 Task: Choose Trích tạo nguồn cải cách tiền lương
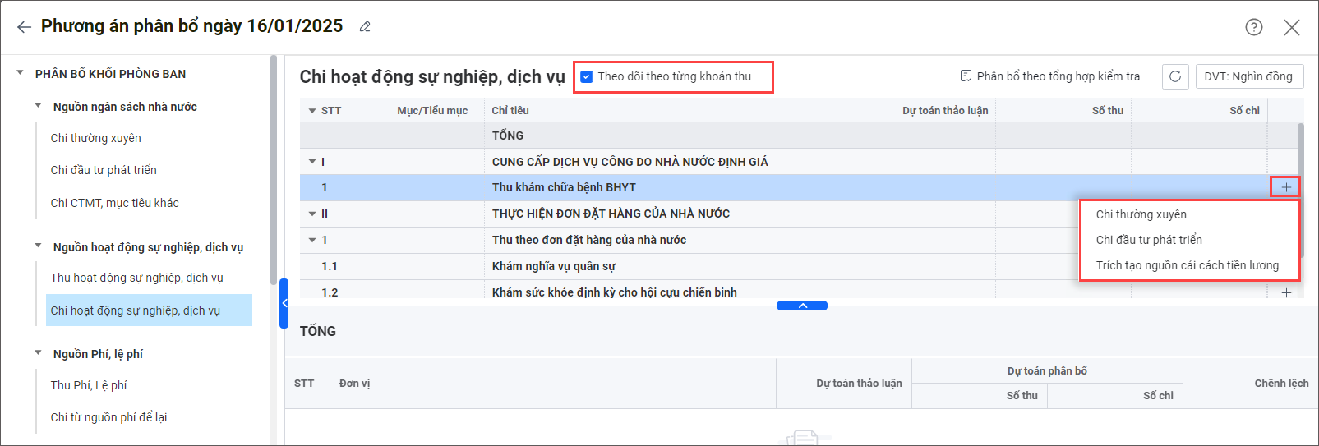click(x=1187, y=265)
